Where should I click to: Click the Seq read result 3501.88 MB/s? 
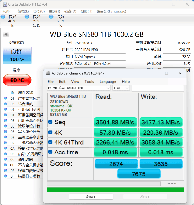(115, 122)
